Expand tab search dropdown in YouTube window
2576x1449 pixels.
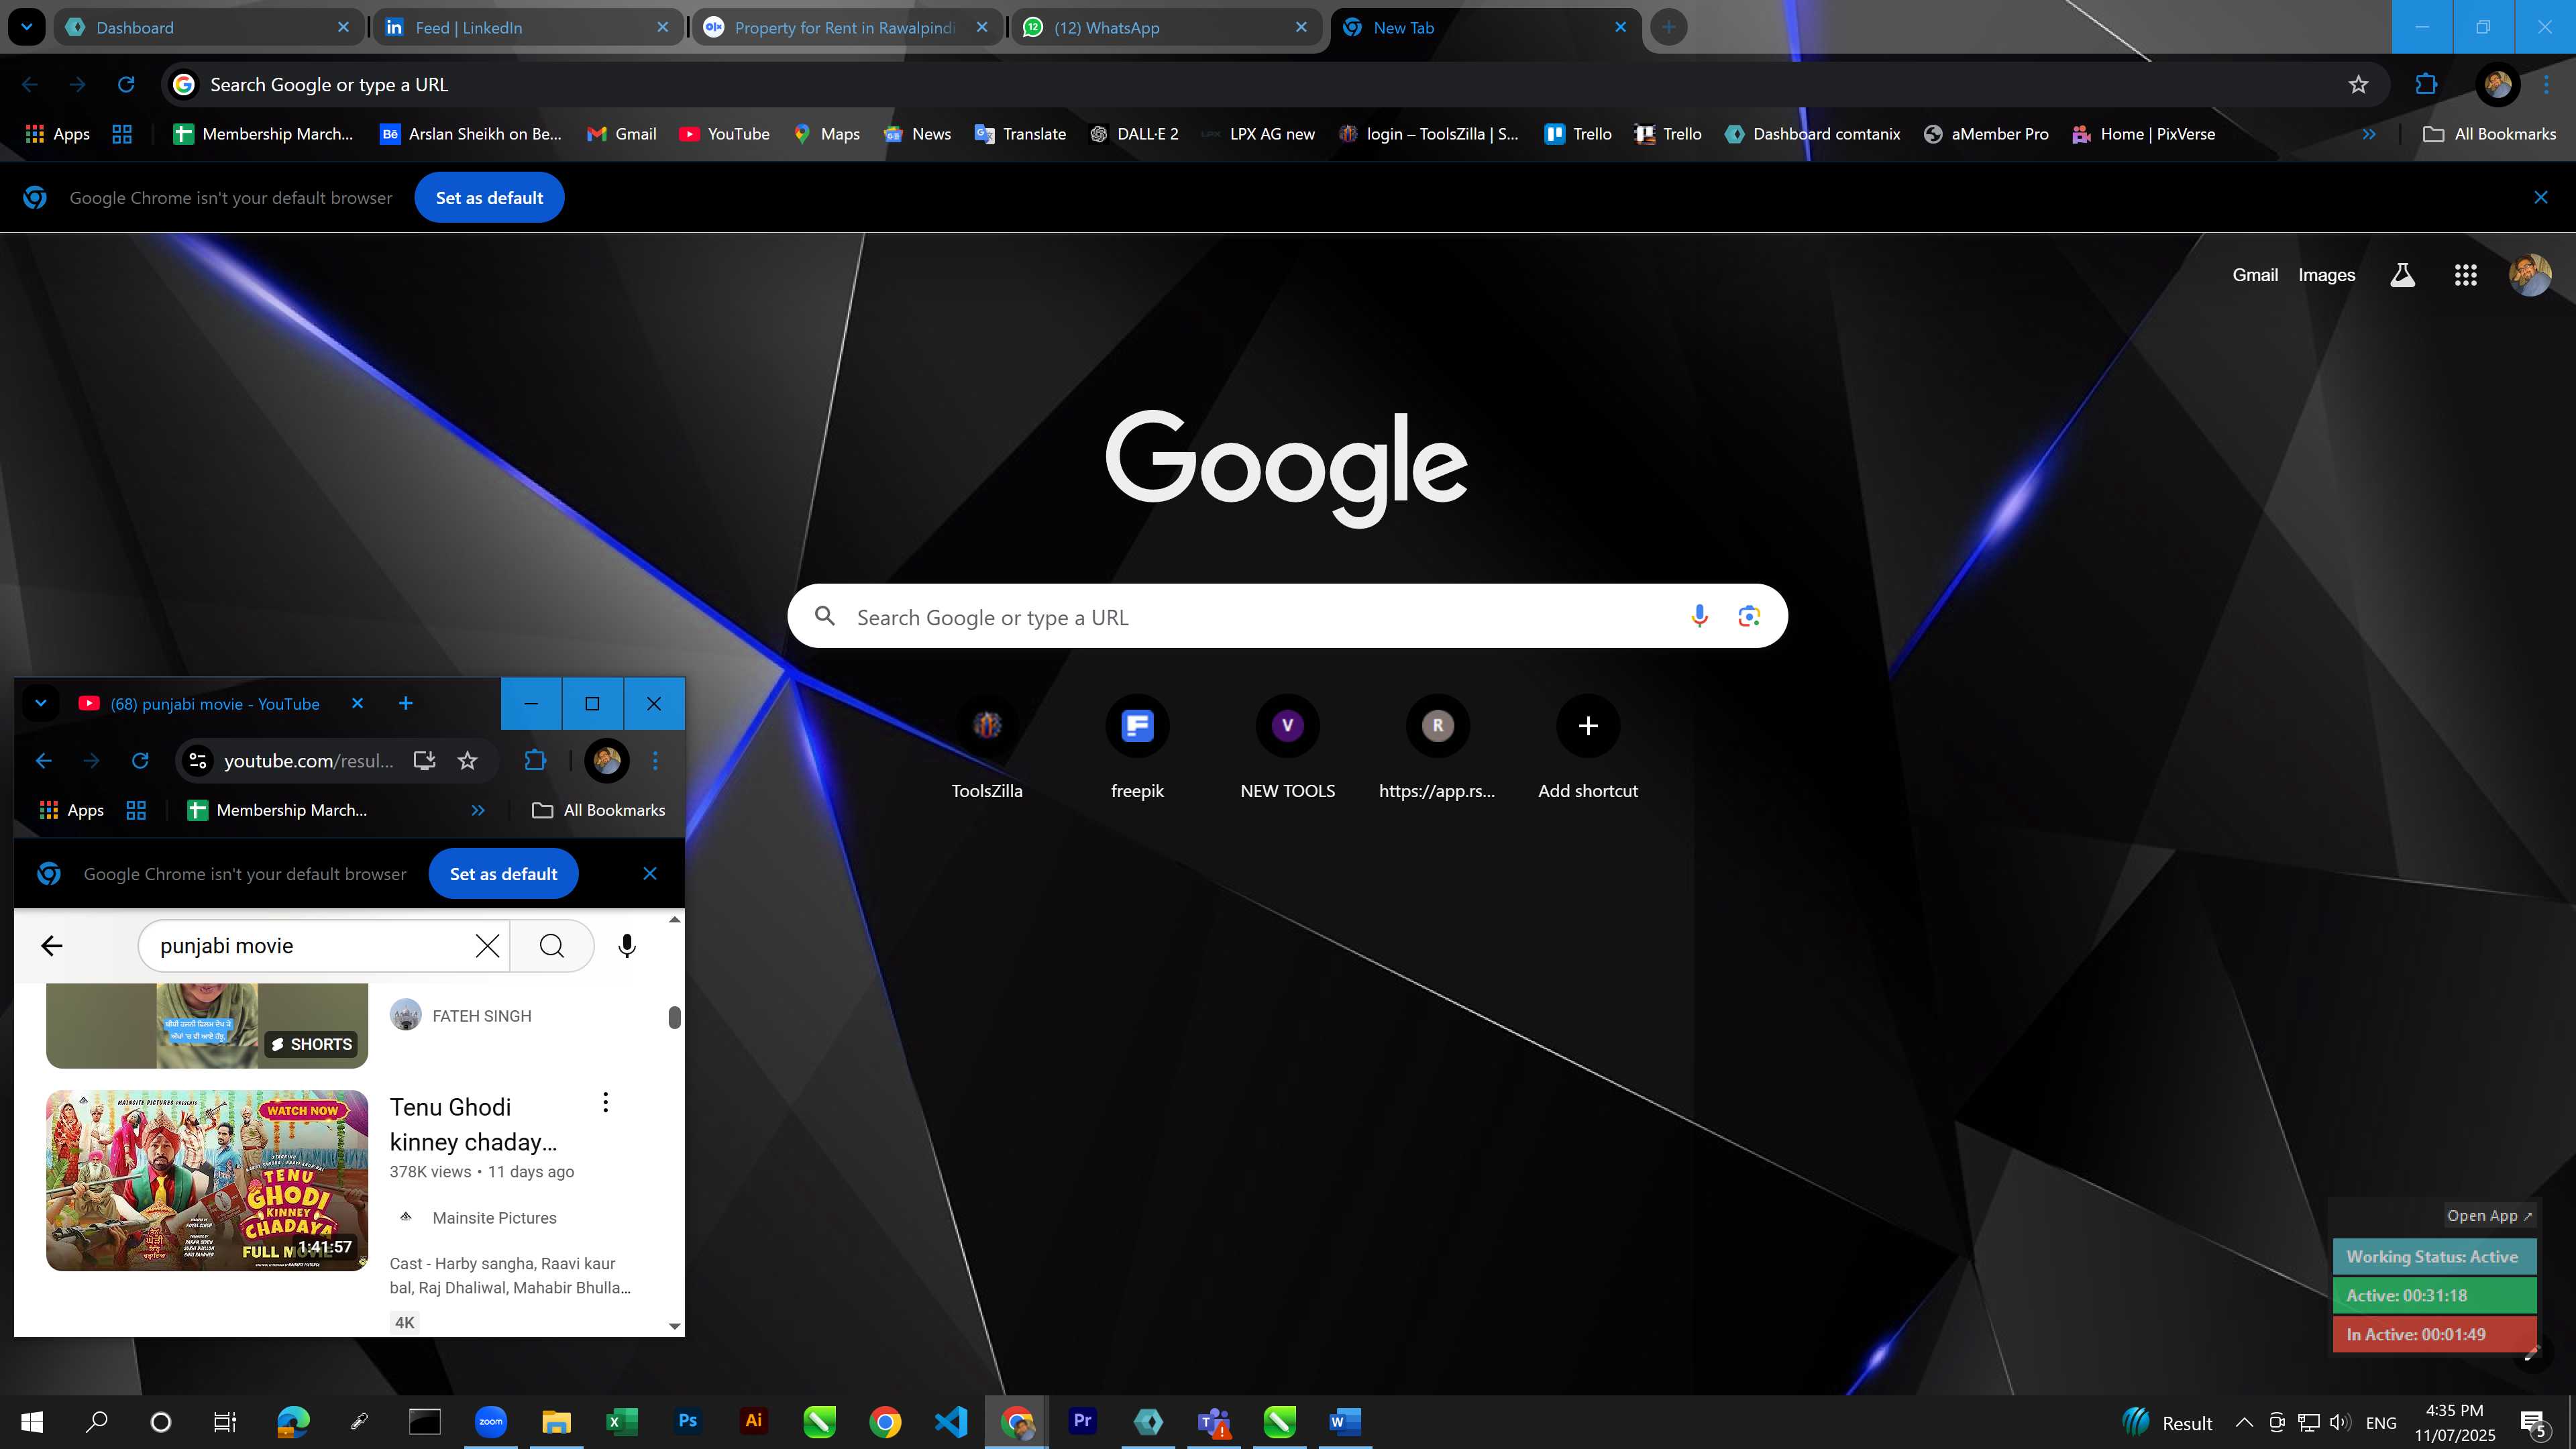click(41, 703)
